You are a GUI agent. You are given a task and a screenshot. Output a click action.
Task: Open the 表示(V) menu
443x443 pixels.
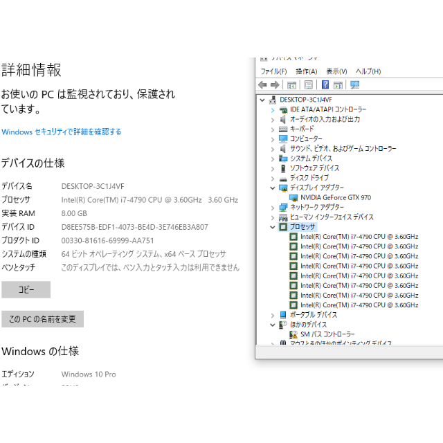tap(336, 71)
